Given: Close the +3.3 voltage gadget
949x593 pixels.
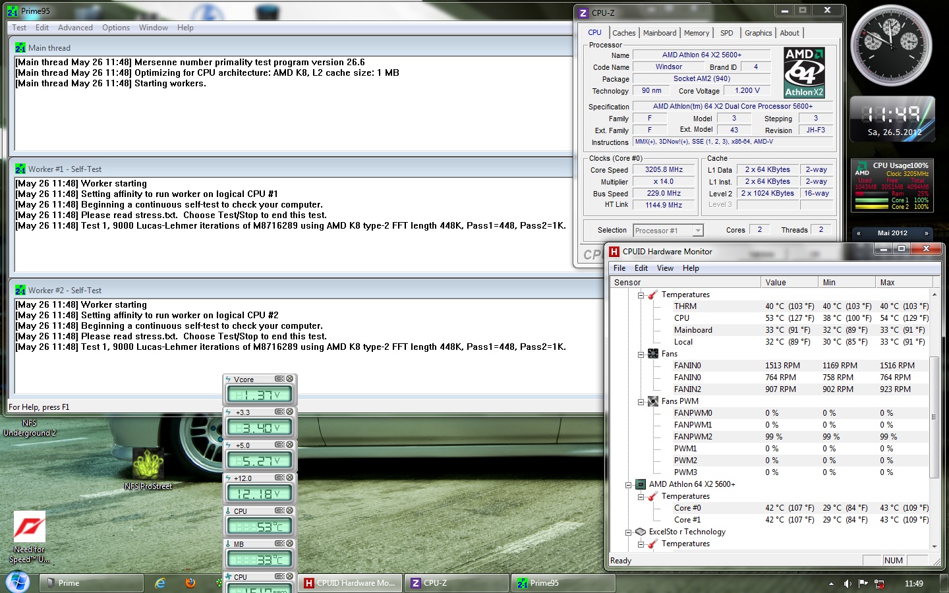Looking at the screenshot, I should 289,412.
